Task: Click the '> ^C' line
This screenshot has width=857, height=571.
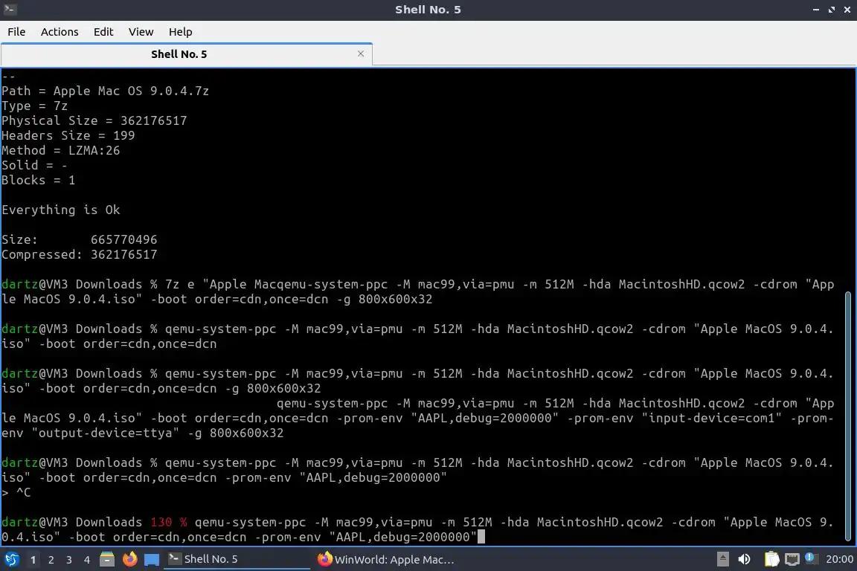Action: (16, 492)
